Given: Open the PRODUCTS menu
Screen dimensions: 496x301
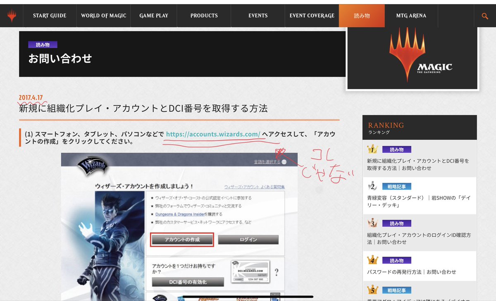Looking at the screenshot, I should [x=204, y=16].
